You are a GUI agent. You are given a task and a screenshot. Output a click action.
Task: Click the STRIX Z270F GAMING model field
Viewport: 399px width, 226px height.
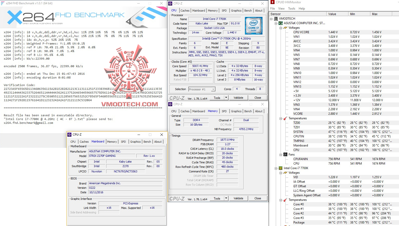click(112, 156)
